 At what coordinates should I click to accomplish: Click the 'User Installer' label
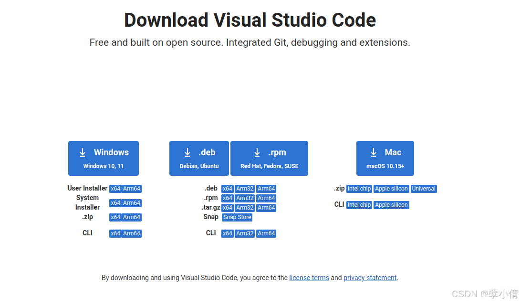click(x=88, y=189)
